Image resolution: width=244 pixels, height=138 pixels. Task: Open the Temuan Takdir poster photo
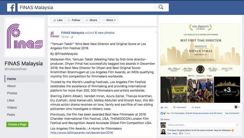[174, 90]
